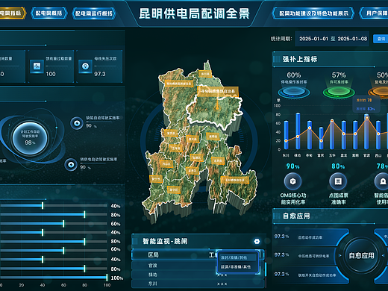Click the OMS核心功能实用化率 cube icon
The height and width of the screenshot is (291, 388).
coord(292,181)
